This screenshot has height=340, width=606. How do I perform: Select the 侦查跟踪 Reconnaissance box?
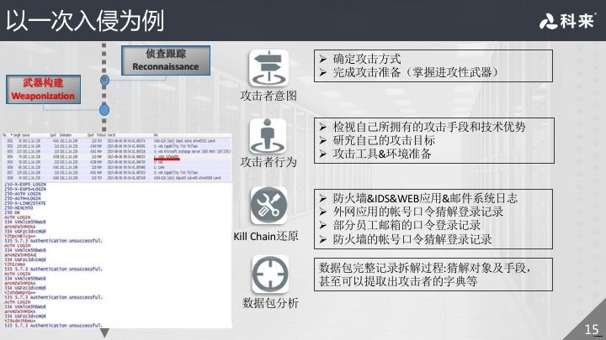[166, 60]
